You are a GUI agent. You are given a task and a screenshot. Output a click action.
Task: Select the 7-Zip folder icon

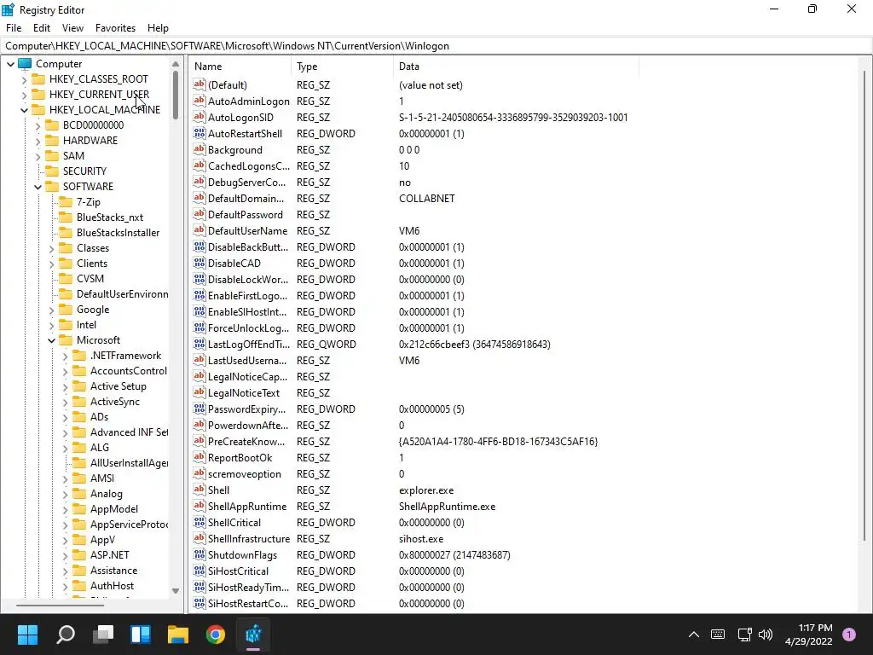point(66,201)
